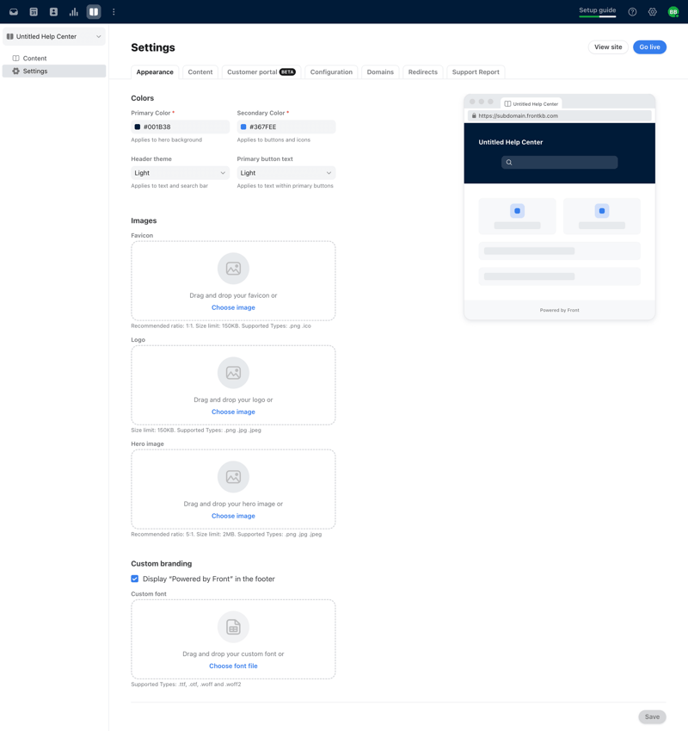The image size is (688, 731).
Task: Expand the Untitled Help Center selector
Action: tap(53, 36)
